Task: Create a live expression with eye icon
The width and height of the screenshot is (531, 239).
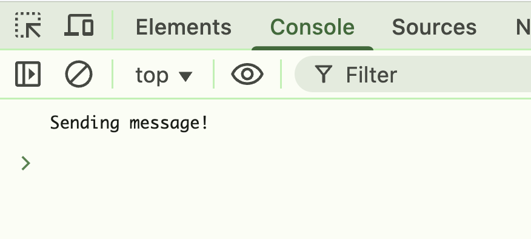Action: [247, 74]
